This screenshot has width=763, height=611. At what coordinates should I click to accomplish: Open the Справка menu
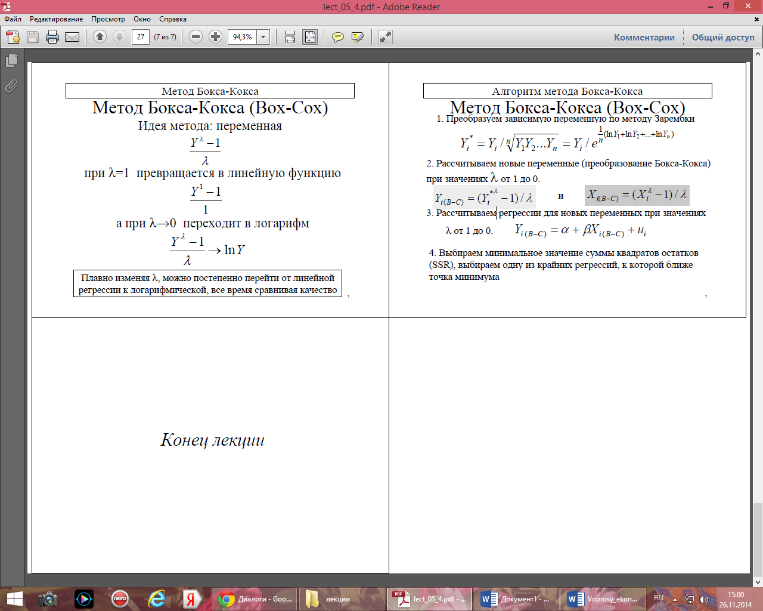pyautogui.click(x=173, y=19)
